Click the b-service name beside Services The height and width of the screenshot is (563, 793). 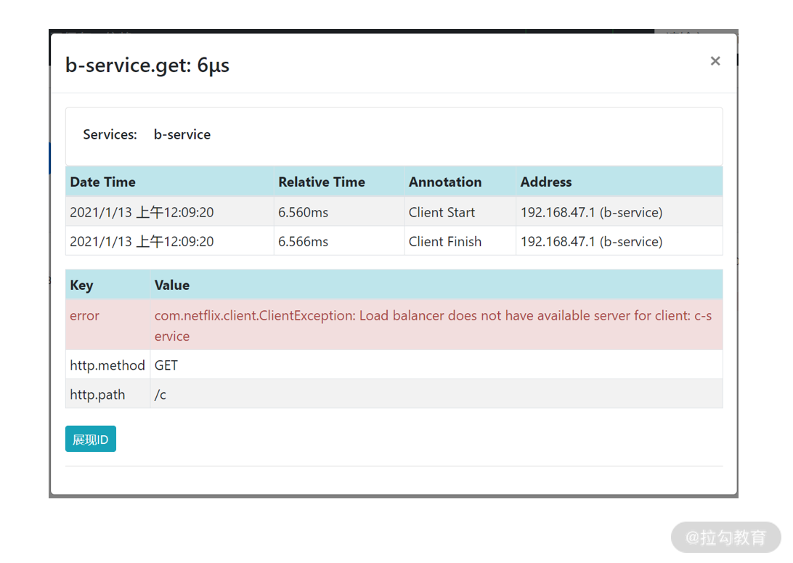click(182, 134)
